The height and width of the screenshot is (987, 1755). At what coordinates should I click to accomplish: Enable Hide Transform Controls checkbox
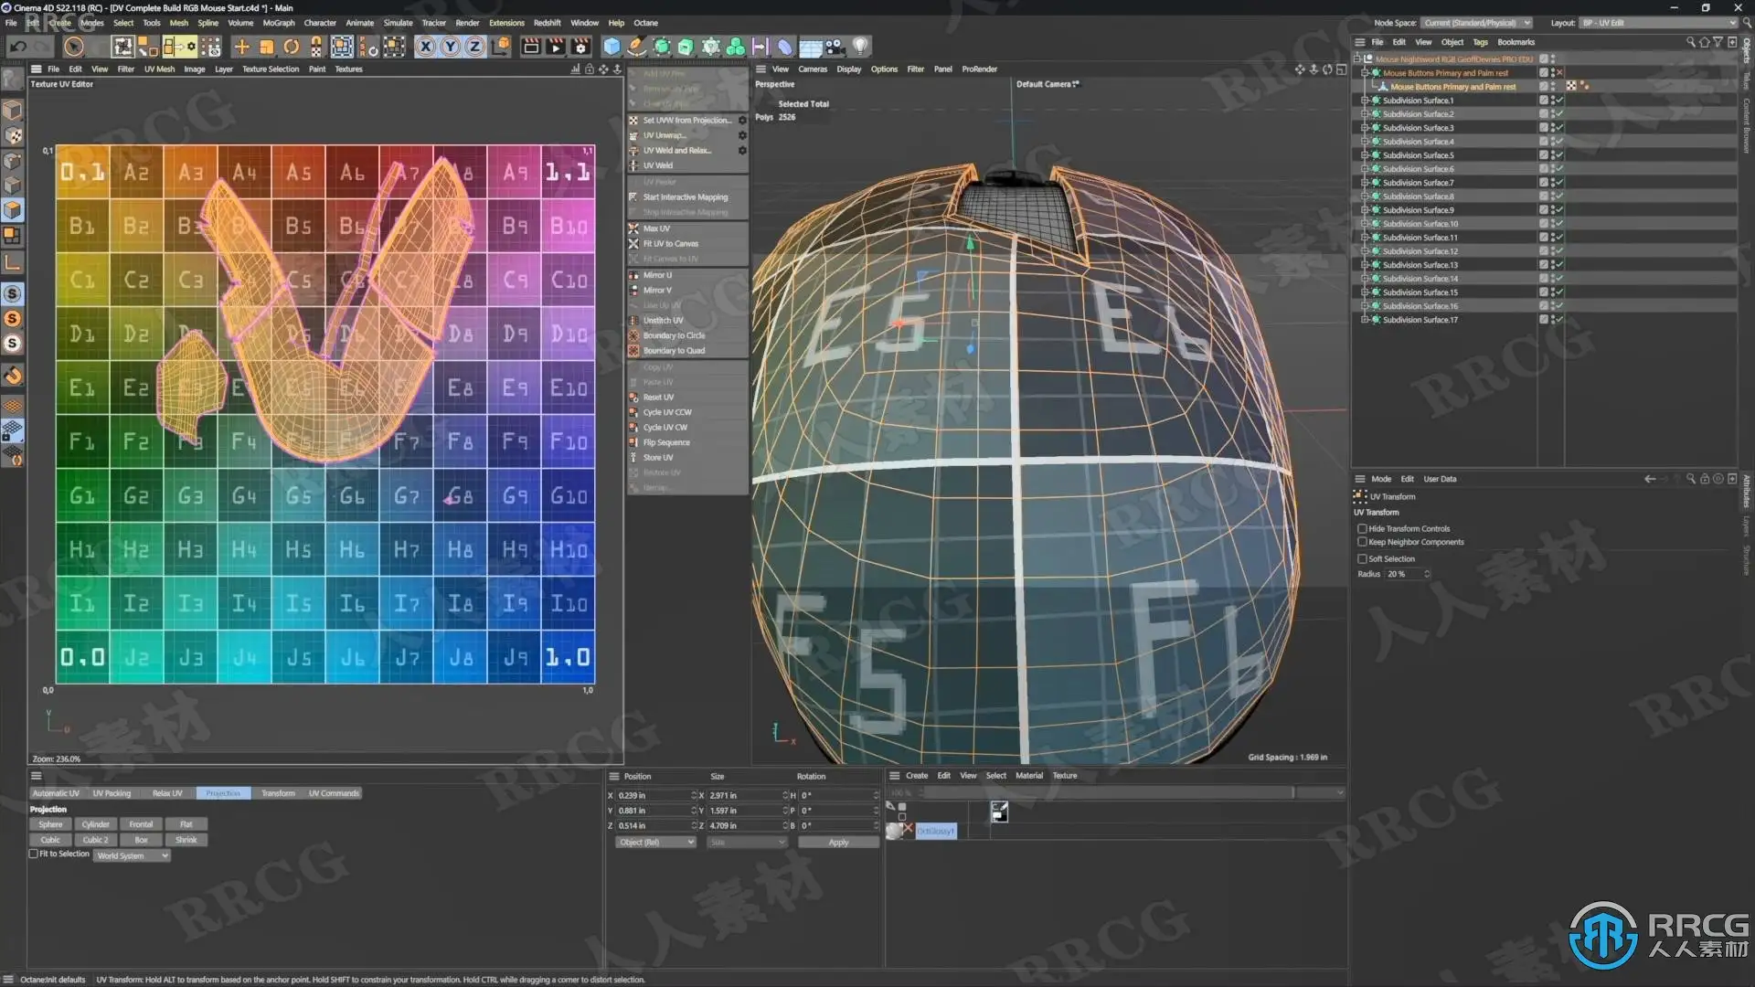click(x=1362, y=528)
